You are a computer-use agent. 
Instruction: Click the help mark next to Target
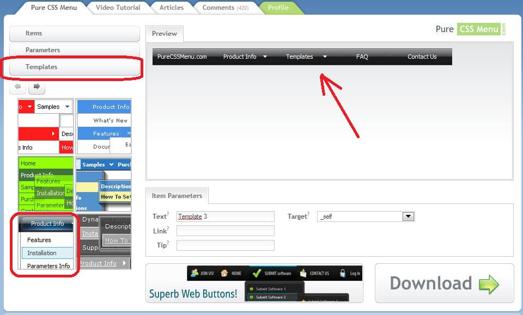click(308, 213)
